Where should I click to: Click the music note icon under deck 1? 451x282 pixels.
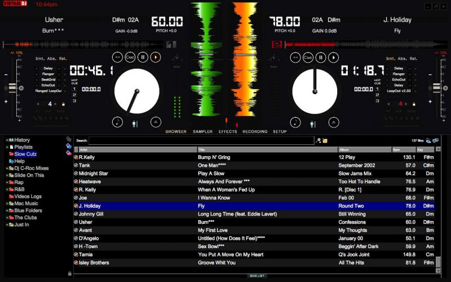tap(117, 122)
